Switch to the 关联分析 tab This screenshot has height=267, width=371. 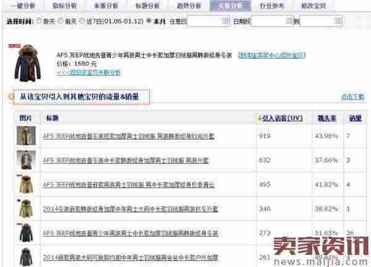[x=230, y=6]
